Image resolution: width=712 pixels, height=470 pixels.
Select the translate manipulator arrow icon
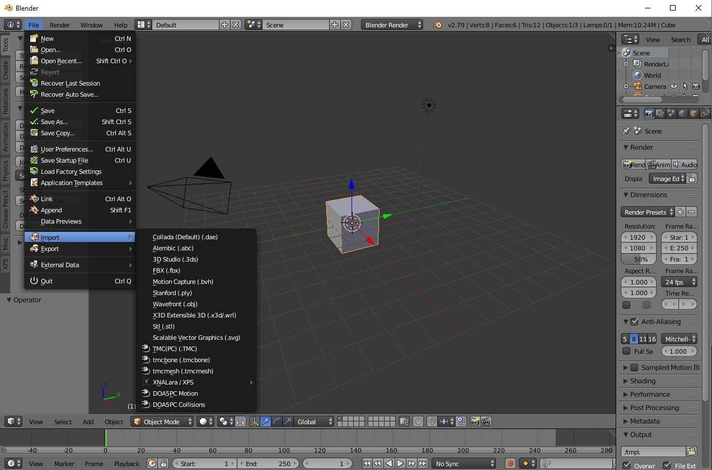265,422
